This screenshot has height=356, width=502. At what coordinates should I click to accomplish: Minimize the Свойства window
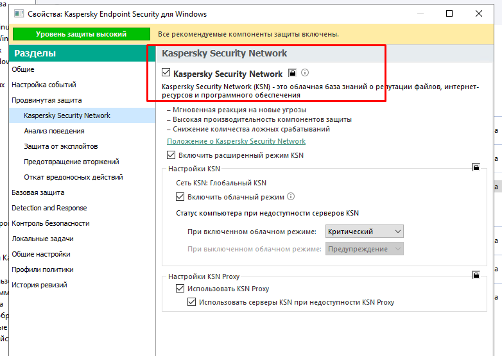(x=420, y=13)
